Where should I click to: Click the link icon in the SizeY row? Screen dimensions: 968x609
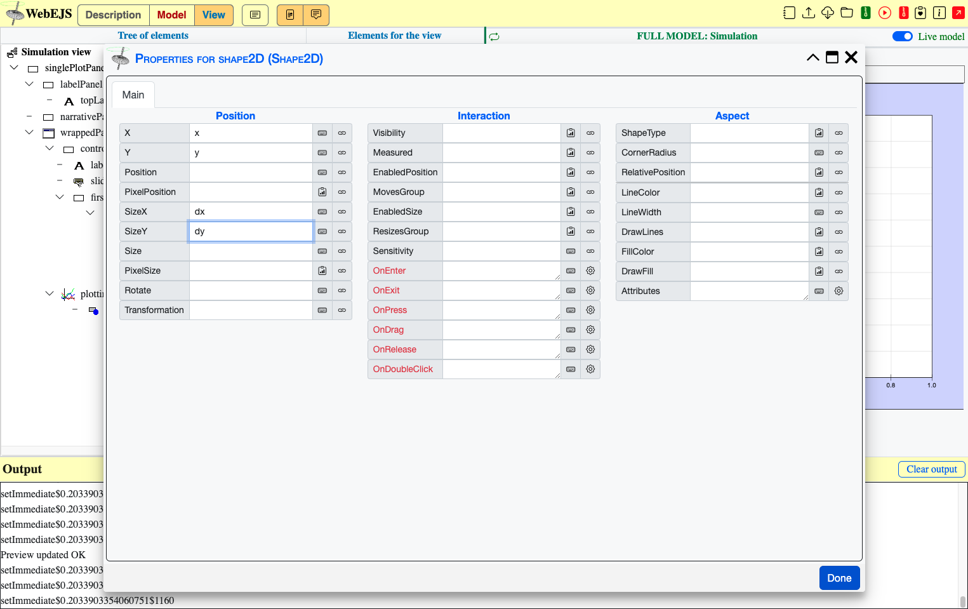point(342,232)
